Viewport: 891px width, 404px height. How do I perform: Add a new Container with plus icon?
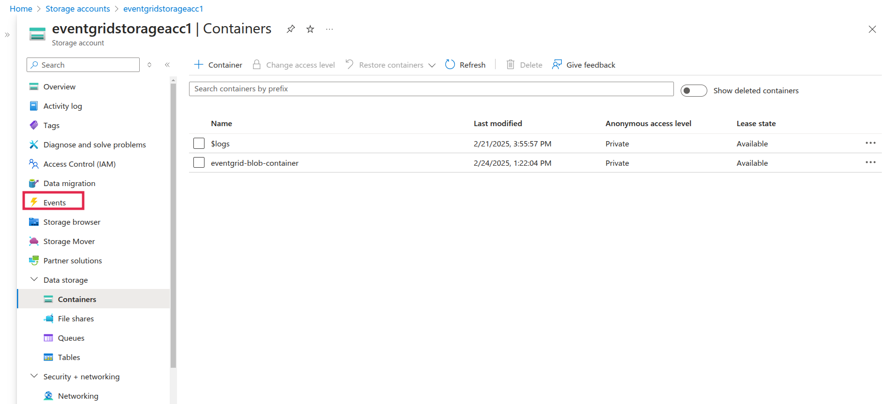click(x=199, y=65)
